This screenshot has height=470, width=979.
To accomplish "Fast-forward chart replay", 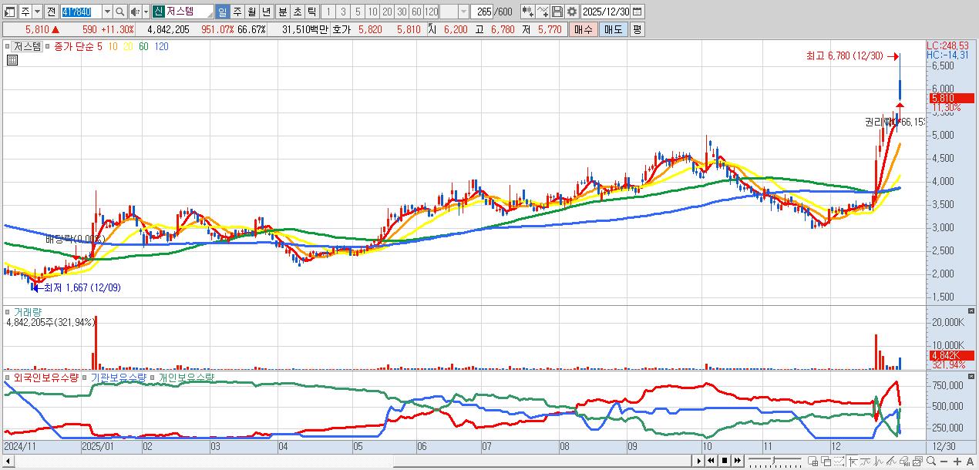I will coord(738,461).
